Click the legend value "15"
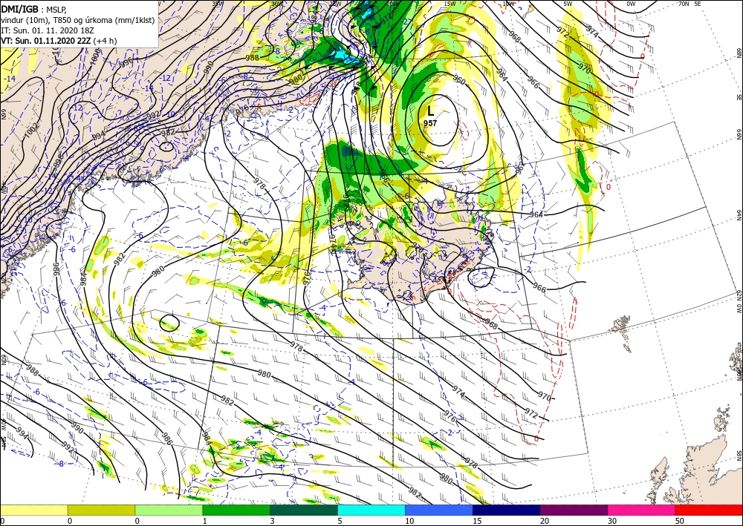Viewport: 743px width, 526px height. [477, 521]
